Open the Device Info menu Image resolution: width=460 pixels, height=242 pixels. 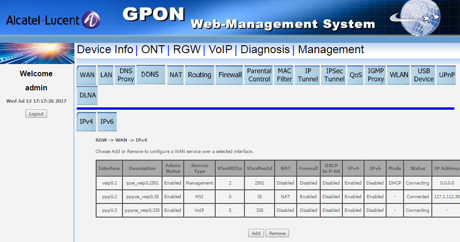pos(105,49)
